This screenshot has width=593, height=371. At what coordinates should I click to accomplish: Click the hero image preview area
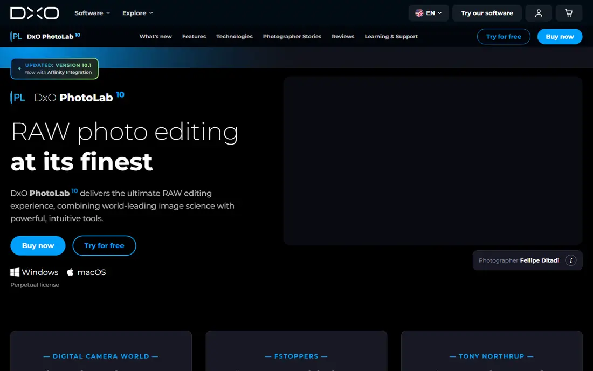click(x=433, y=161)
